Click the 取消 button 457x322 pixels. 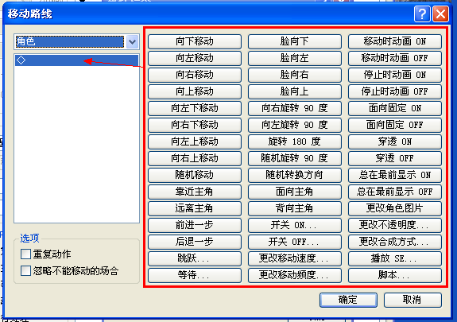click(412, 300)
